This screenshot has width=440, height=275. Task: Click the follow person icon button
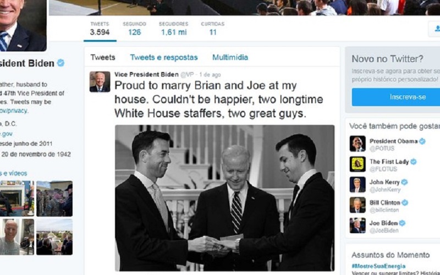435,29
